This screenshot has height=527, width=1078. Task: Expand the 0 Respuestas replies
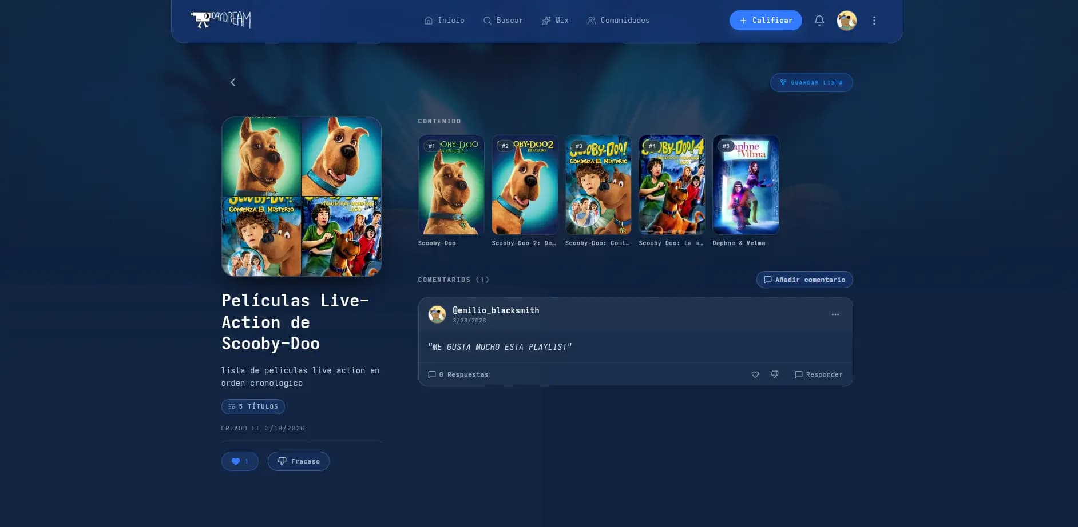pos(458,375)
